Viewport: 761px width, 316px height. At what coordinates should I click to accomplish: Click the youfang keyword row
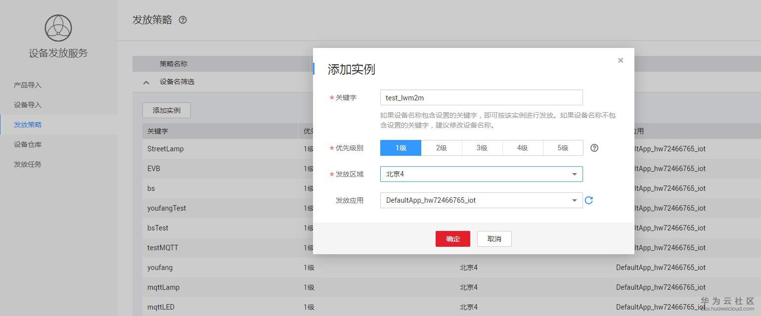(160, 268)
